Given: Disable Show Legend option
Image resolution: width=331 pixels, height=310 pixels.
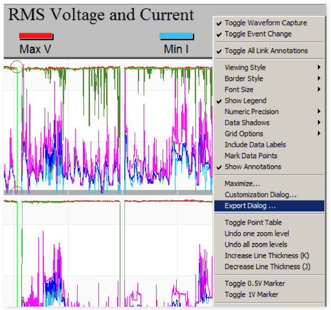Looking at the screenshot, I should (269, 100).
